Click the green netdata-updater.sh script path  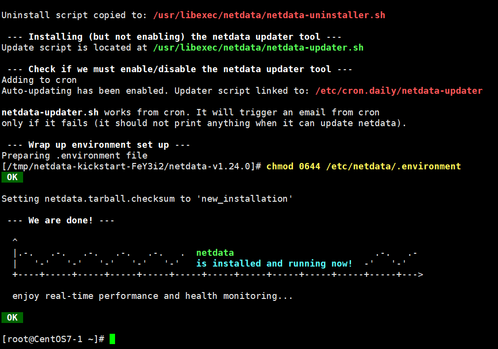258,48
